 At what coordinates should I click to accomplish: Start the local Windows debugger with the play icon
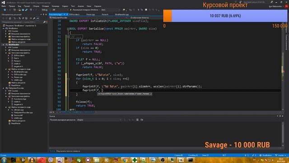pos(71,10)
